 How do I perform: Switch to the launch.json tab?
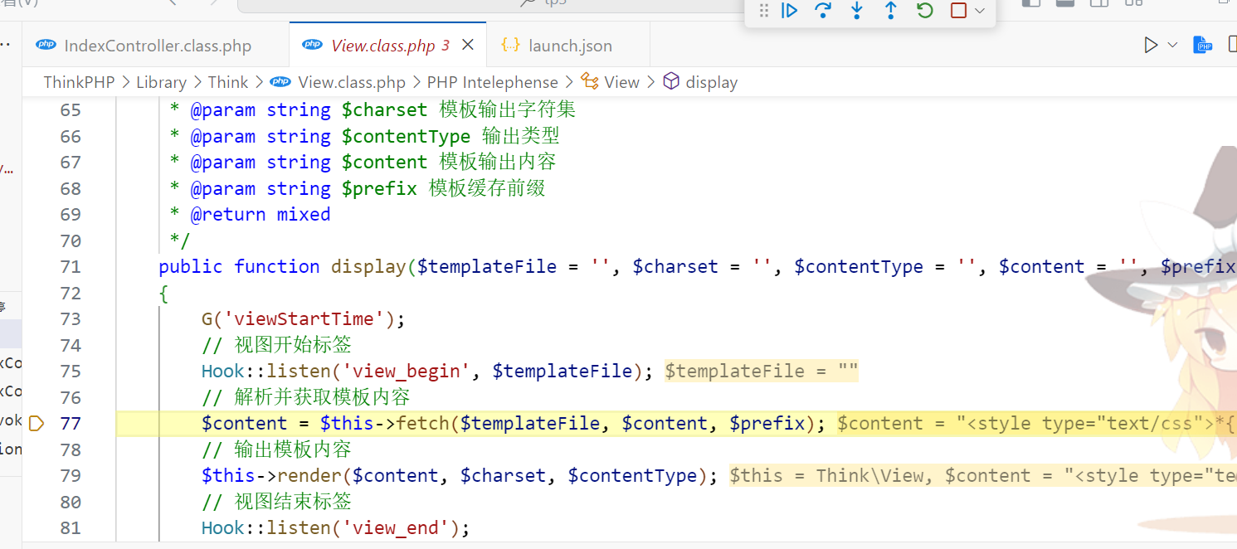point(567,45)
